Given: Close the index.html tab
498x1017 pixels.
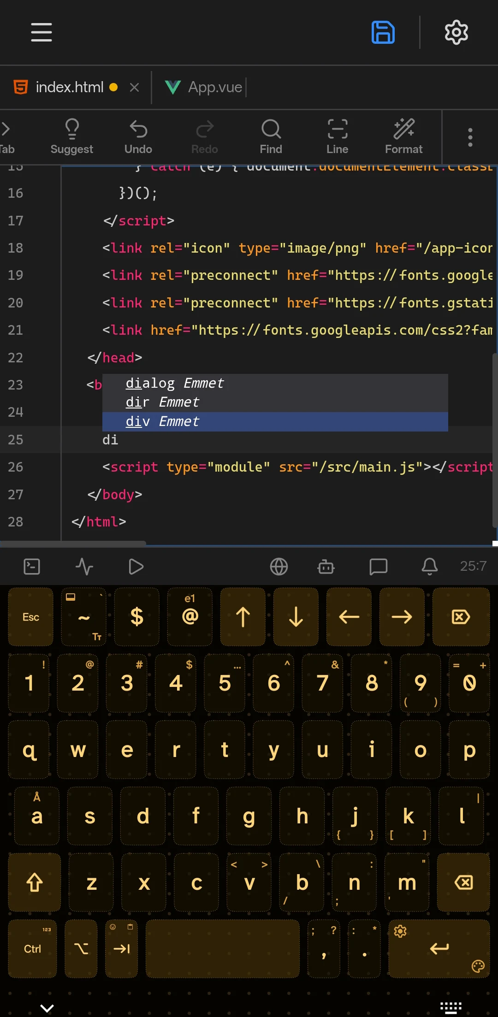Looking at the screenshot, I should 135,87.
